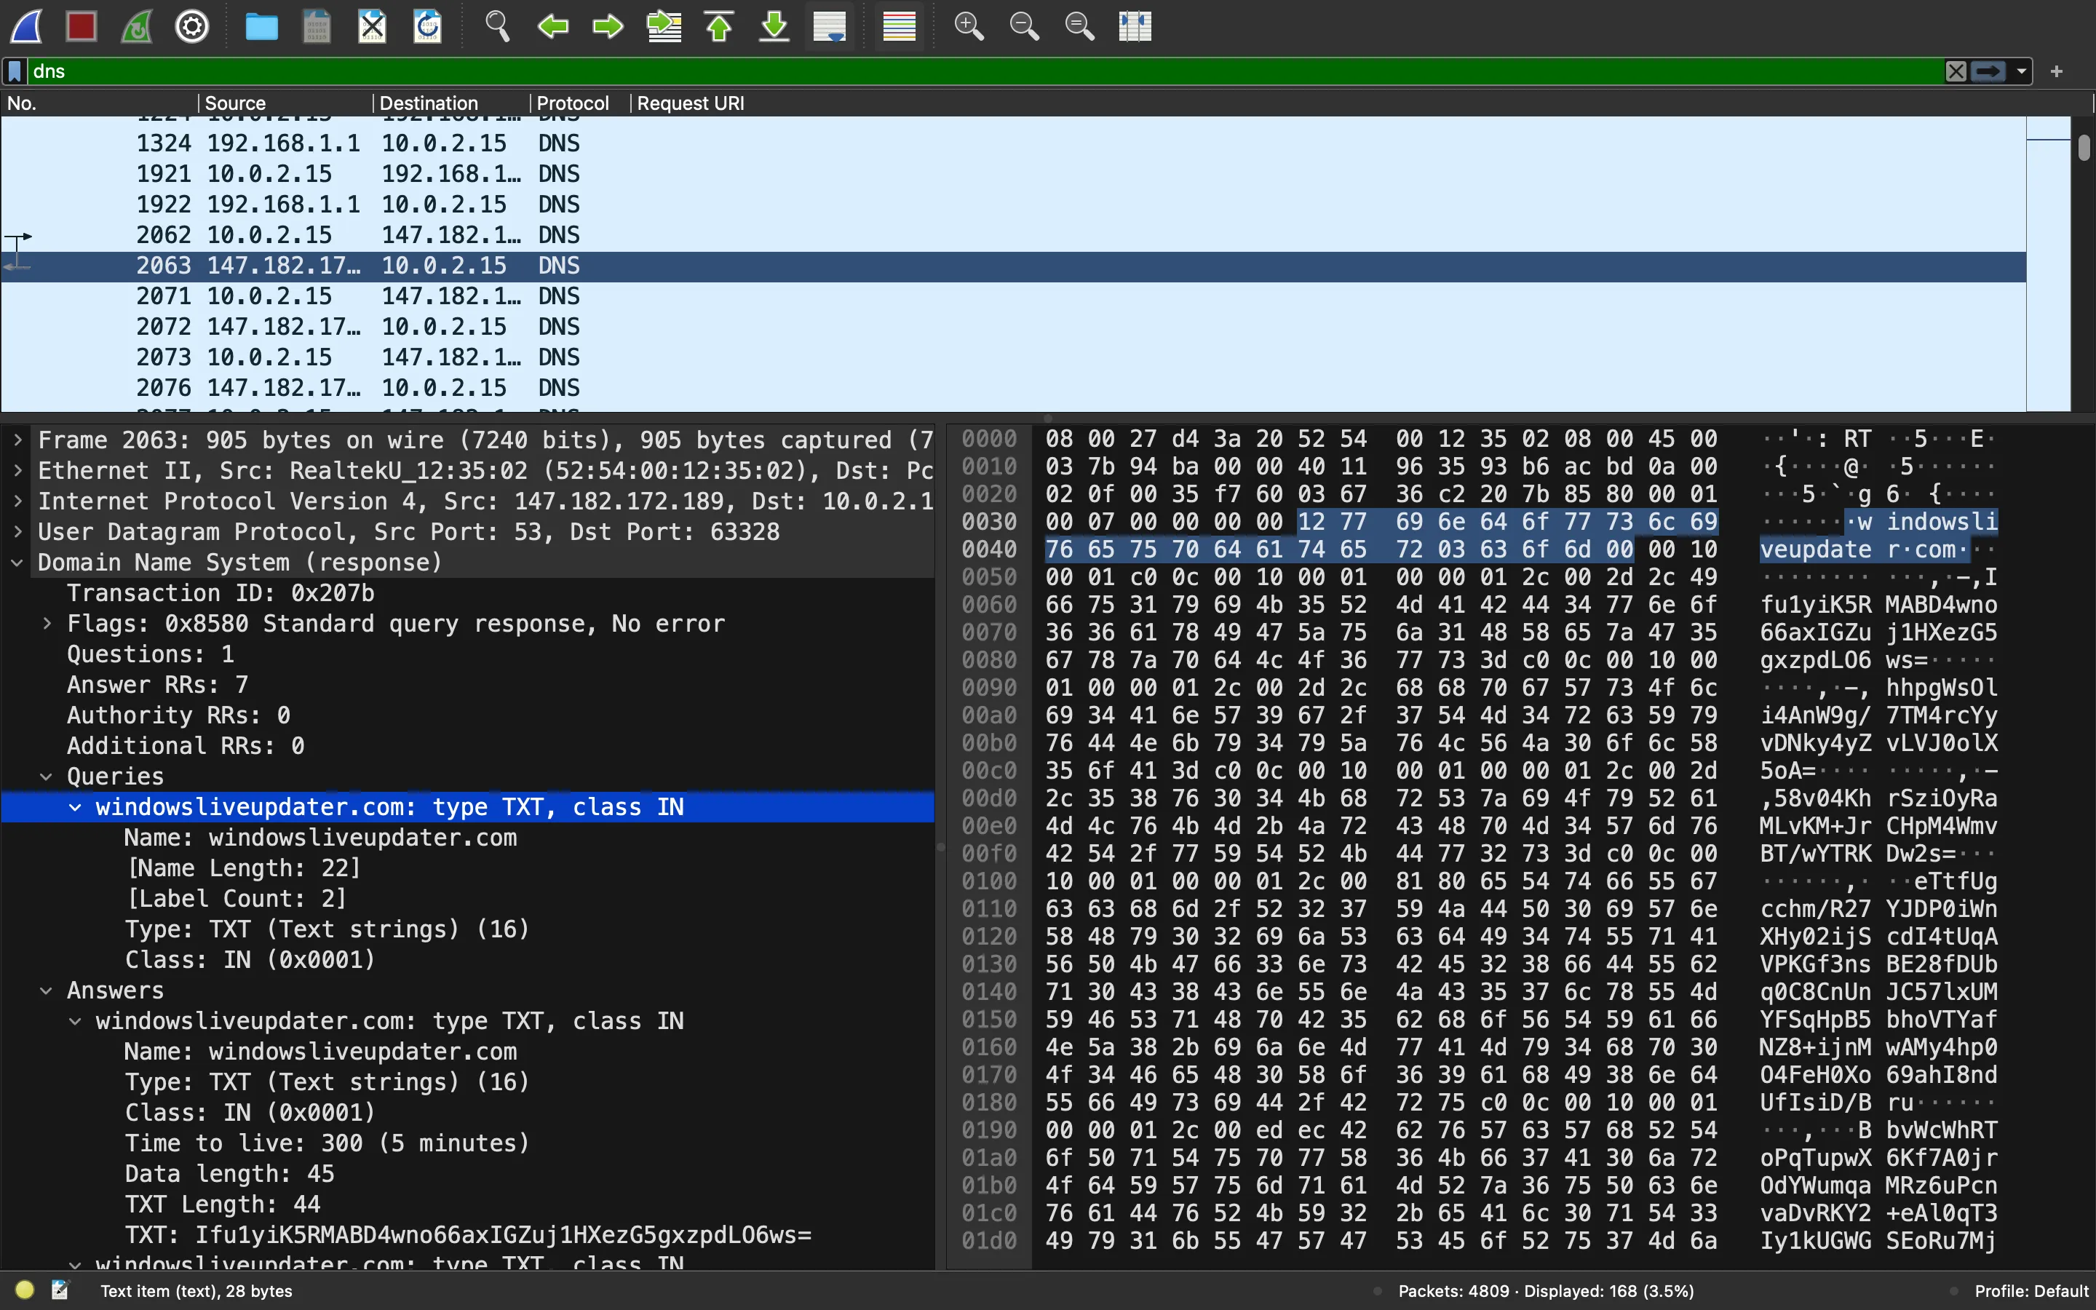
Task: Open the recent display filters dropdown
Action: [x=2022, y=71]
